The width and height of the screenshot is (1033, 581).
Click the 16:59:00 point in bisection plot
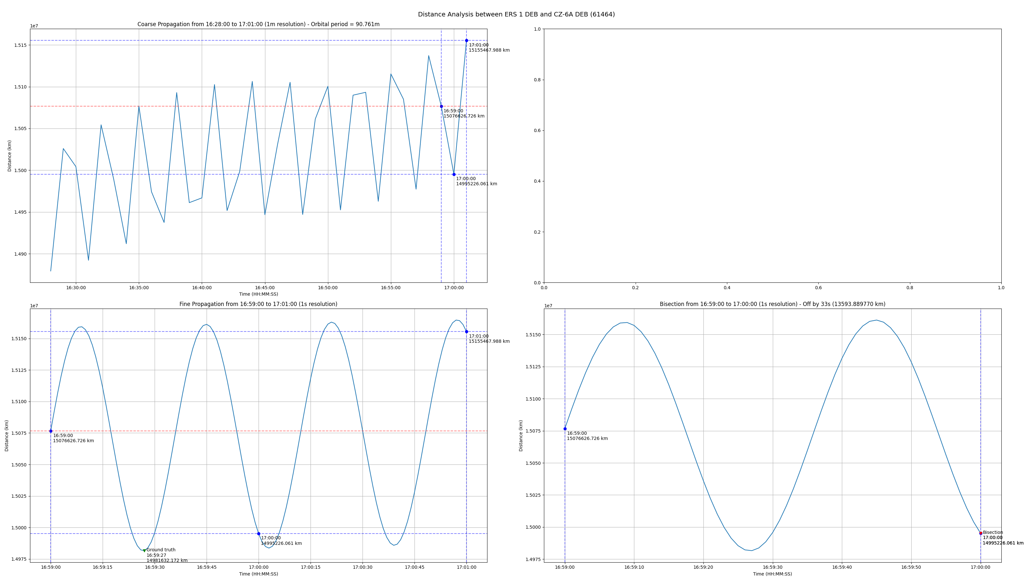coord(565,429)
